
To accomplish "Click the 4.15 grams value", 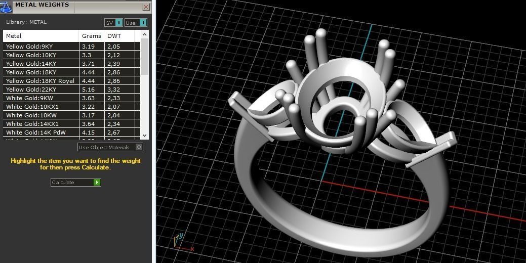I will pos(88,133).
